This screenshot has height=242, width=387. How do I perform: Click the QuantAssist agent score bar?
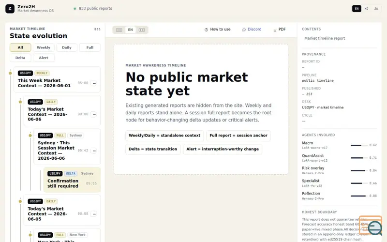(358, 158)
